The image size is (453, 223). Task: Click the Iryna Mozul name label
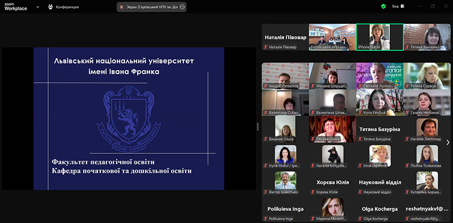click(x=284, y=165)
